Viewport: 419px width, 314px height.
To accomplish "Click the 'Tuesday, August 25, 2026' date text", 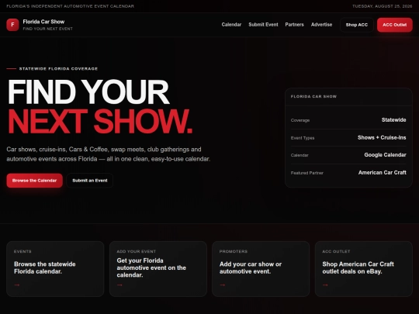I will coord(382,6).
